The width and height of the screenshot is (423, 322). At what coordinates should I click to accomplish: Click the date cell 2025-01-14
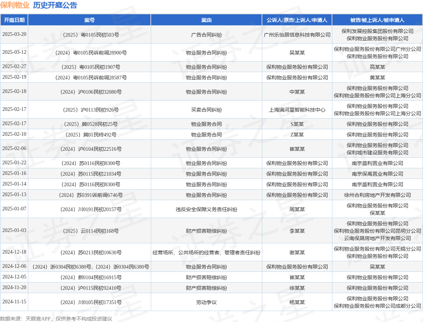coord(14,184)
